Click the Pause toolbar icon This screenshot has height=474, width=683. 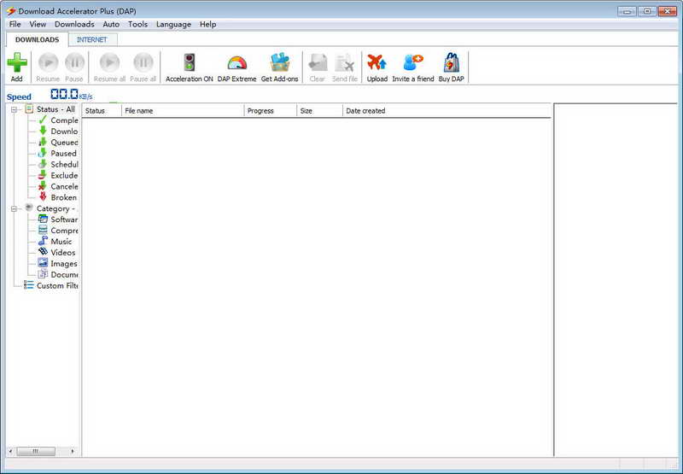click(x=74, y=62)
